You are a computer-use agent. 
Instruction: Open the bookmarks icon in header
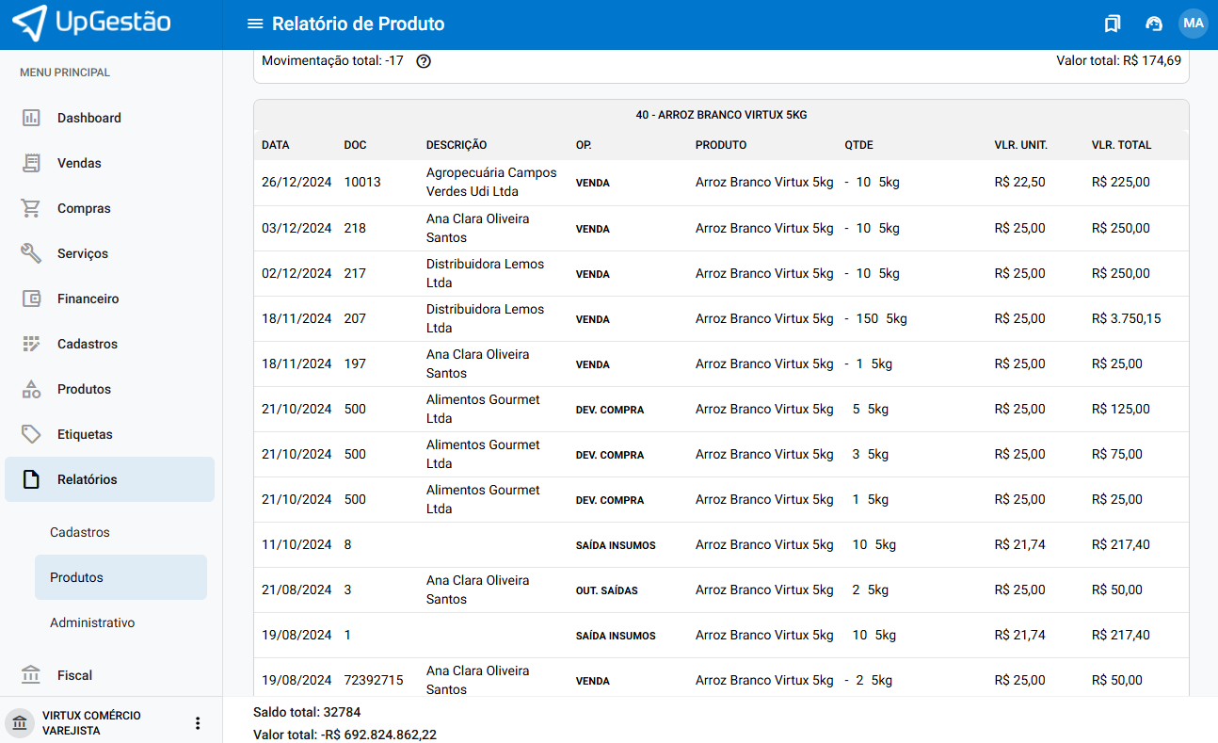[x=1113, y=24]
